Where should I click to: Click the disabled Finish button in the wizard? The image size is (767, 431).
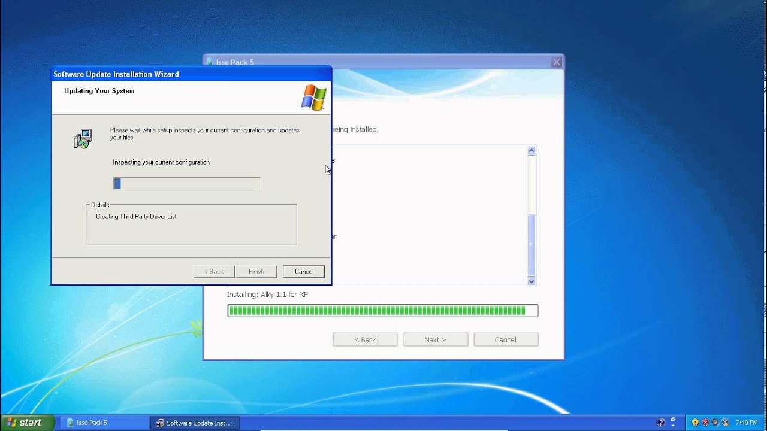click(256, 272)
